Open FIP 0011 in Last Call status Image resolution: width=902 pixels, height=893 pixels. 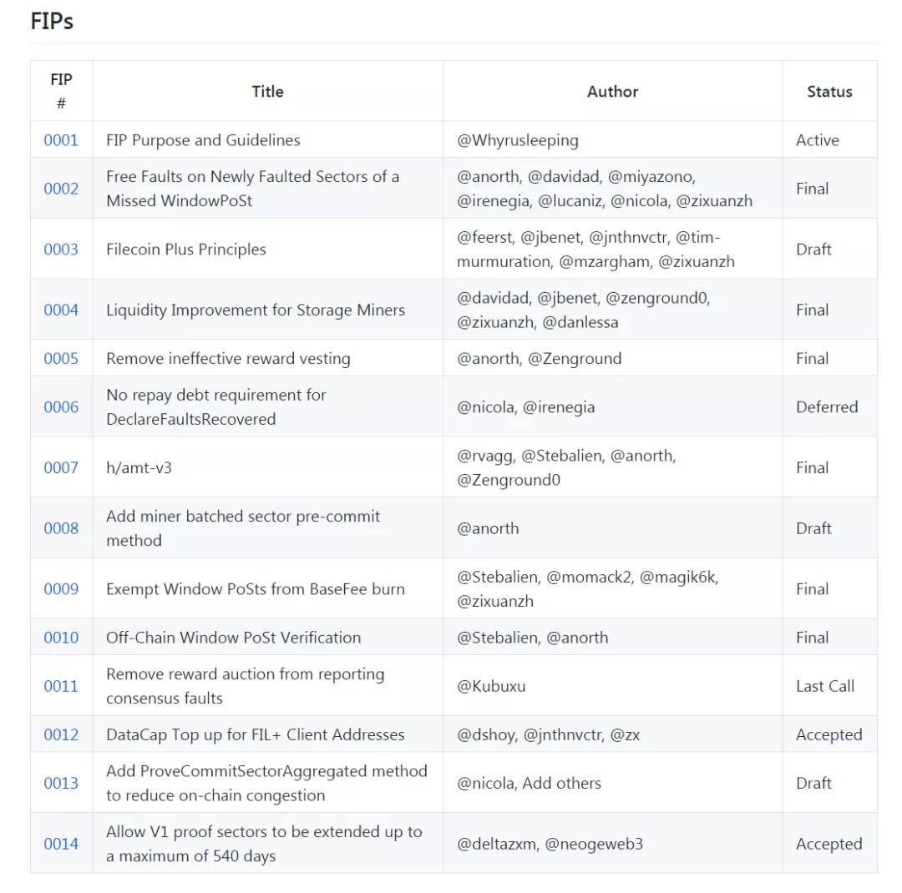coord(61,685)
